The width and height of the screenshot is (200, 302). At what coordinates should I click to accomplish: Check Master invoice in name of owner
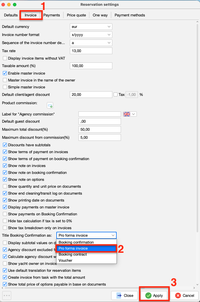(x=5, y=80)
